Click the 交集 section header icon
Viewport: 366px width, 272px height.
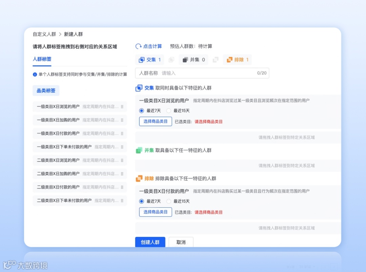139,88
